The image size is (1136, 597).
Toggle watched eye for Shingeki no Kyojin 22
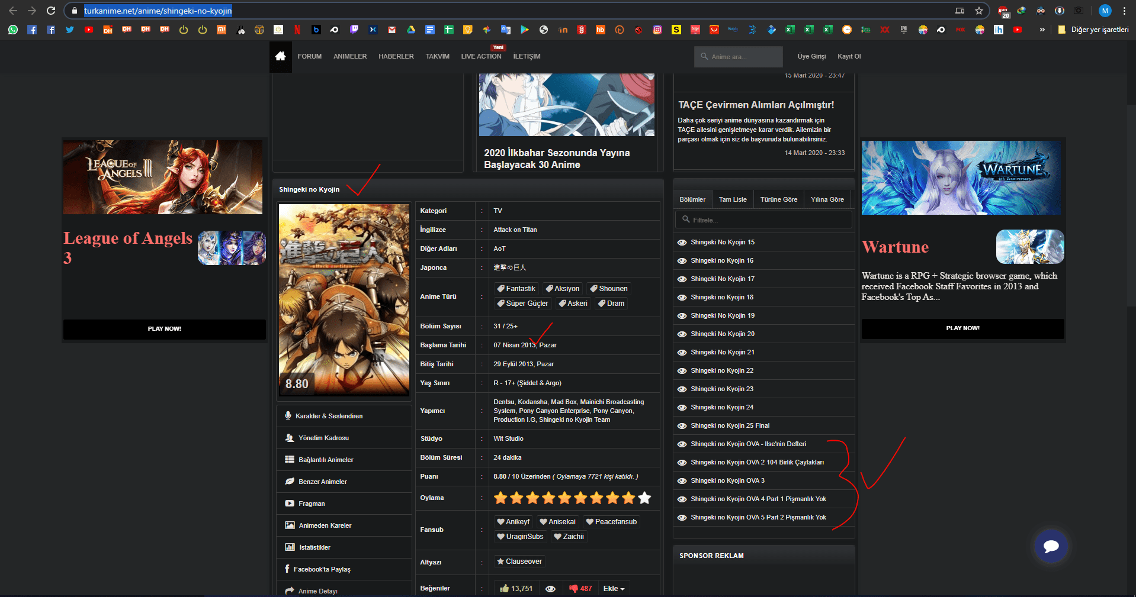(682, 371)
